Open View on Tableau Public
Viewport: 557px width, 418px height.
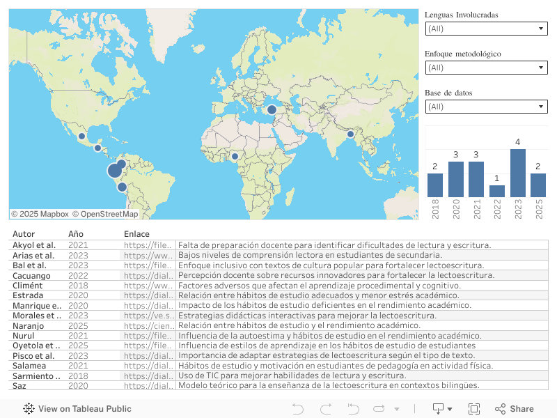click(x=77, y=409)
